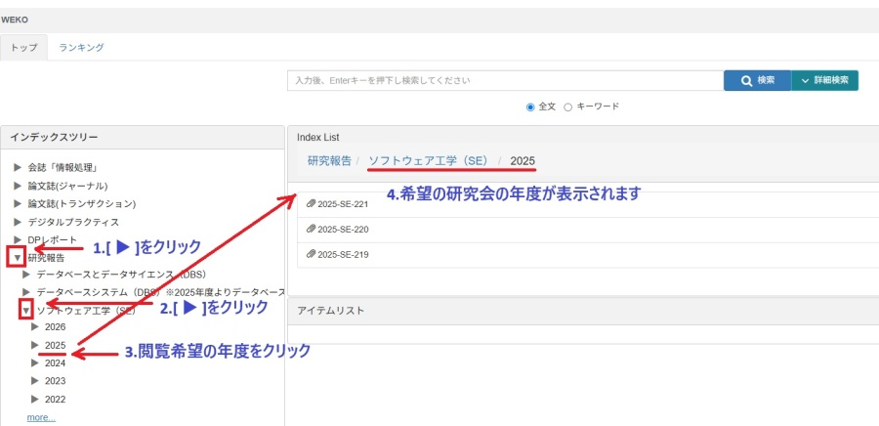Screen dimensions: 879x426
Task: Click the Index List heading
Action: (x=317, y=138)
